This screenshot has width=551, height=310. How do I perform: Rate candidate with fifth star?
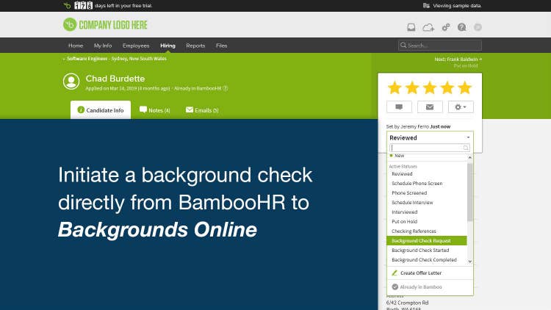464,87
